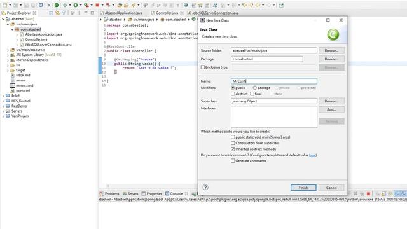Toggle the Enclosing type checkbox

point(203,67)
